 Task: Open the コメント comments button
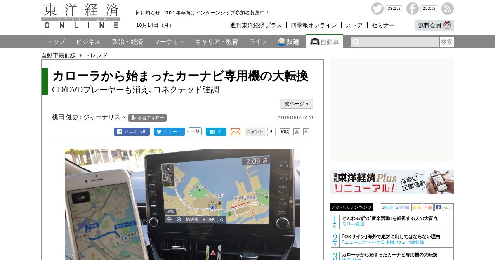coord(255,132)
